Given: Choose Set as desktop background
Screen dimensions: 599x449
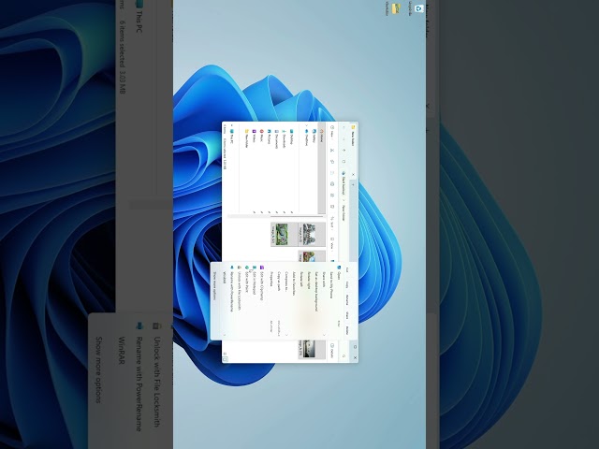Looking at the screenshot, I should 316,300.
